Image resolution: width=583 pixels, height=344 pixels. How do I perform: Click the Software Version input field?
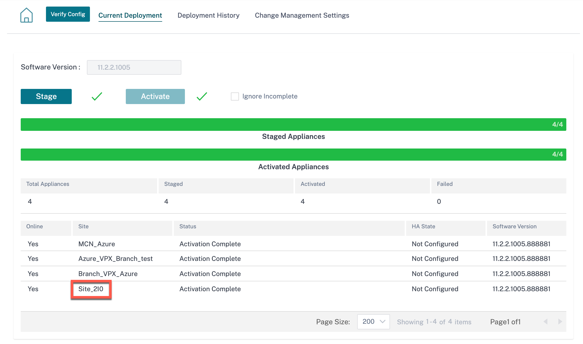coord(134,67)
